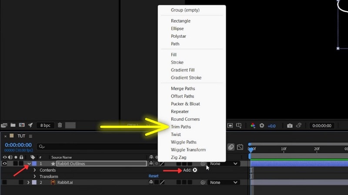
Task: Open the Graph Editor icon
Action: click(240, 147)
